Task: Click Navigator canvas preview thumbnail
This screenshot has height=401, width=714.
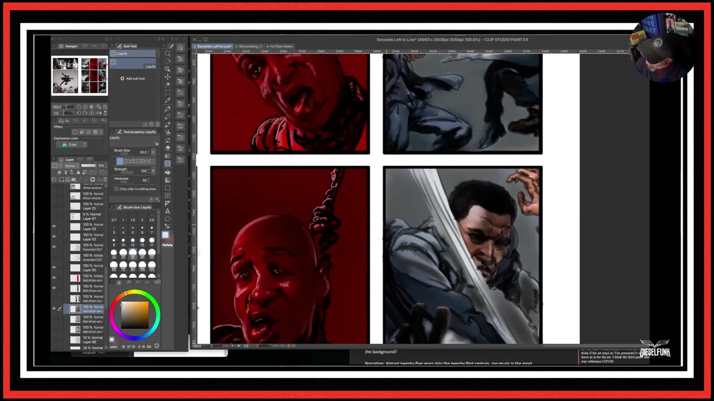Action: tap(80, 75)
